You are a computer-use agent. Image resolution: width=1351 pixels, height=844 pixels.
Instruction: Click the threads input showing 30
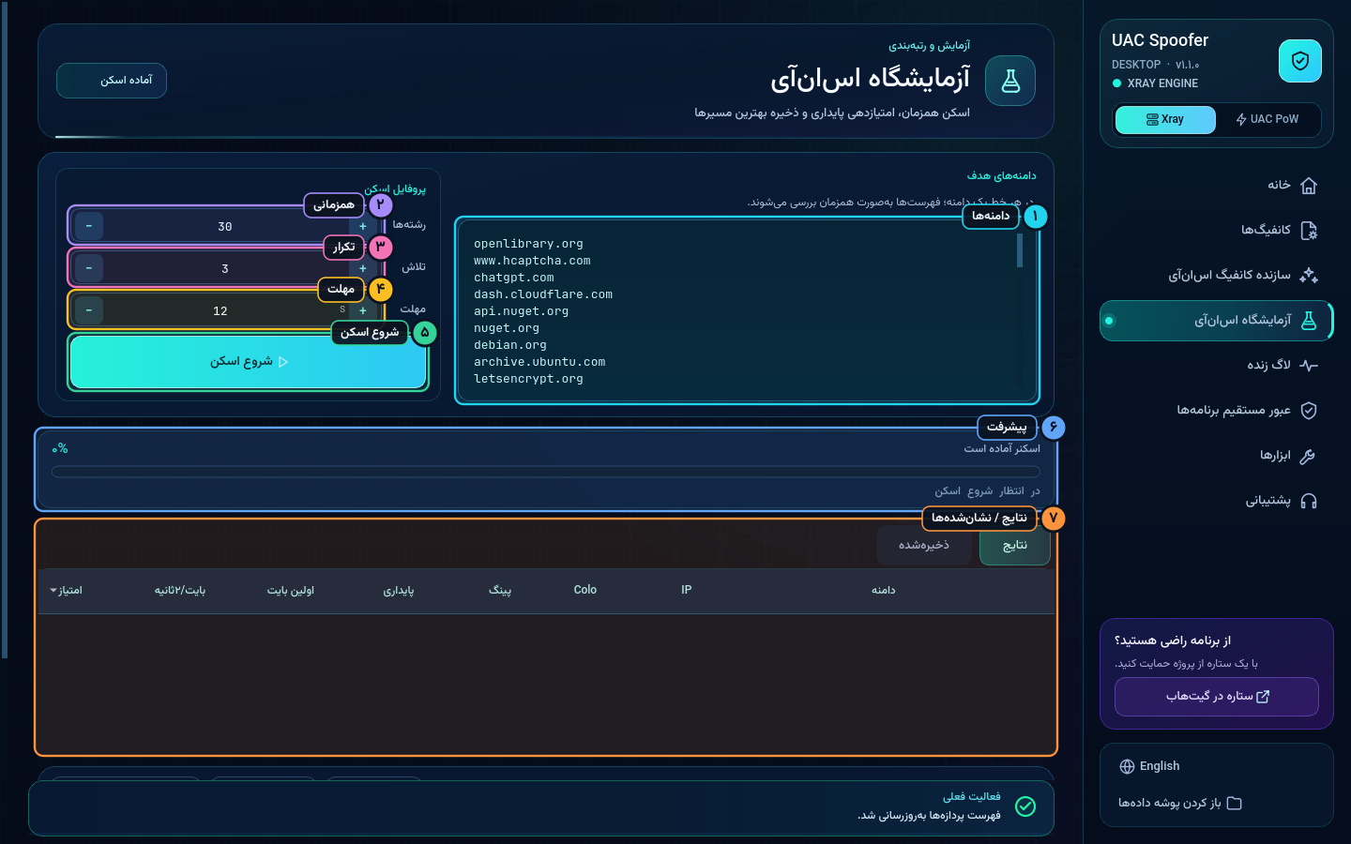point(225,226)
